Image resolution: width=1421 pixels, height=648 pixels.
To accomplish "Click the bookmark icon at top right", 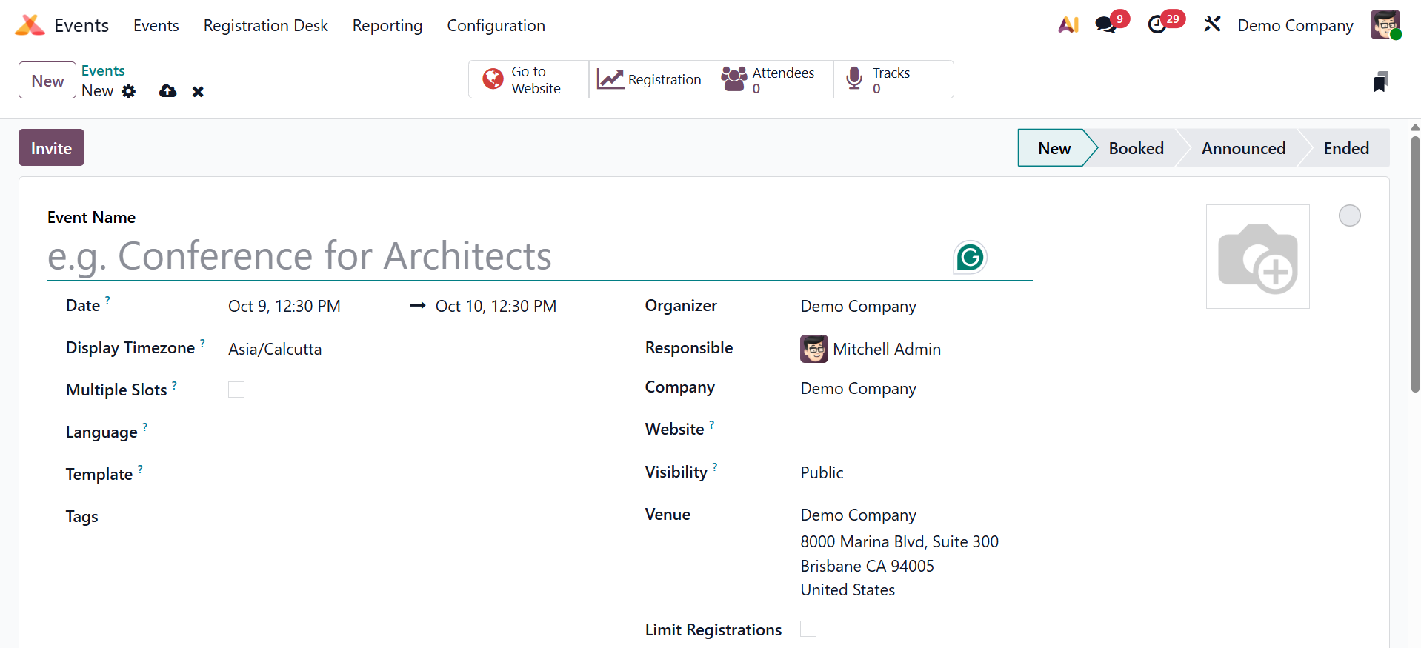I will point(1380,81).
